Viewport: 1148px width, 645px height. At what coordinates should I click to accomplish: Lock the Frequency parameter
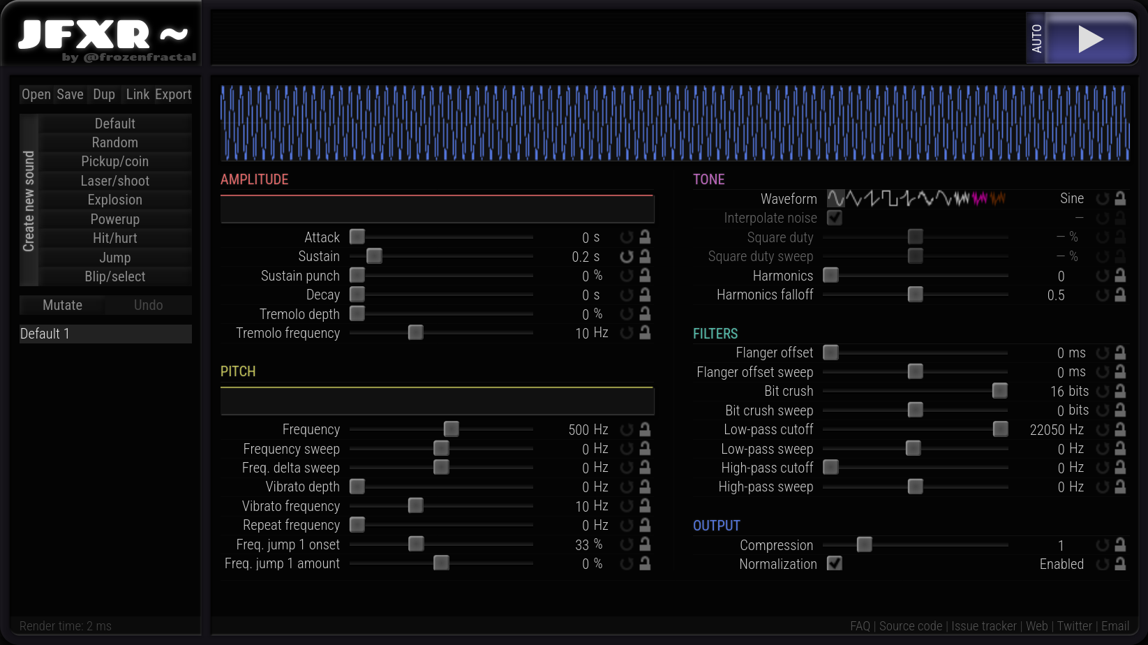(x=645, y=429)
